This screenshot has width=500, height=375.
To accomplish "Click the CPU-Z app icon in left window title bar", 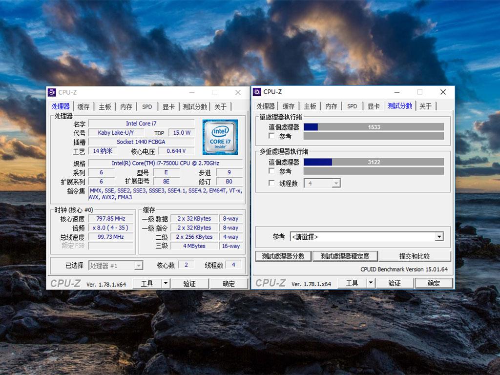I will pos(52,92).
